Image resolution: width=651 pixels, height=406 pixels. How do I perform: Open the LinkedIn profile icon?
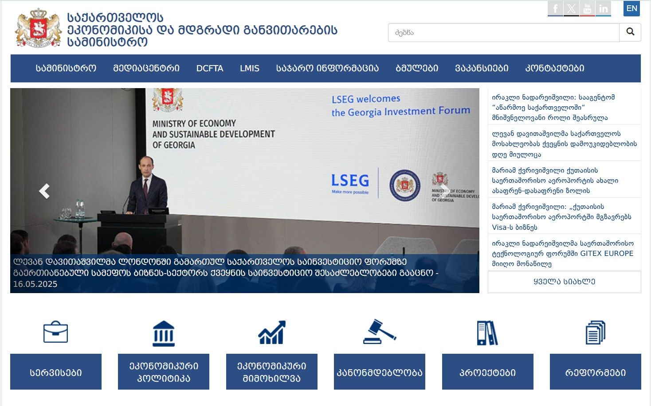(x=603, y=9)
